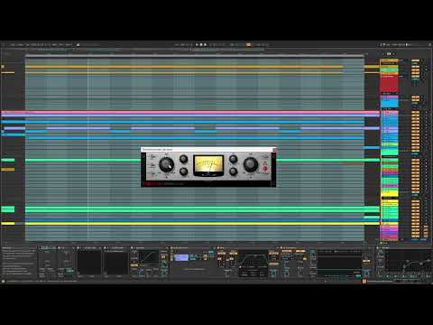Adjust the large right knob on the compressor plugin

tap(251, 164)
